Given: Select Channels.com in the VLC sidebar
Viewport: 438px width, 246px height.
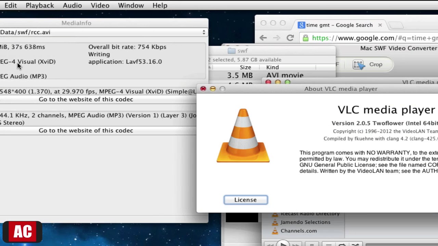Looking at the screenshot, I should (x=298, y=231).
